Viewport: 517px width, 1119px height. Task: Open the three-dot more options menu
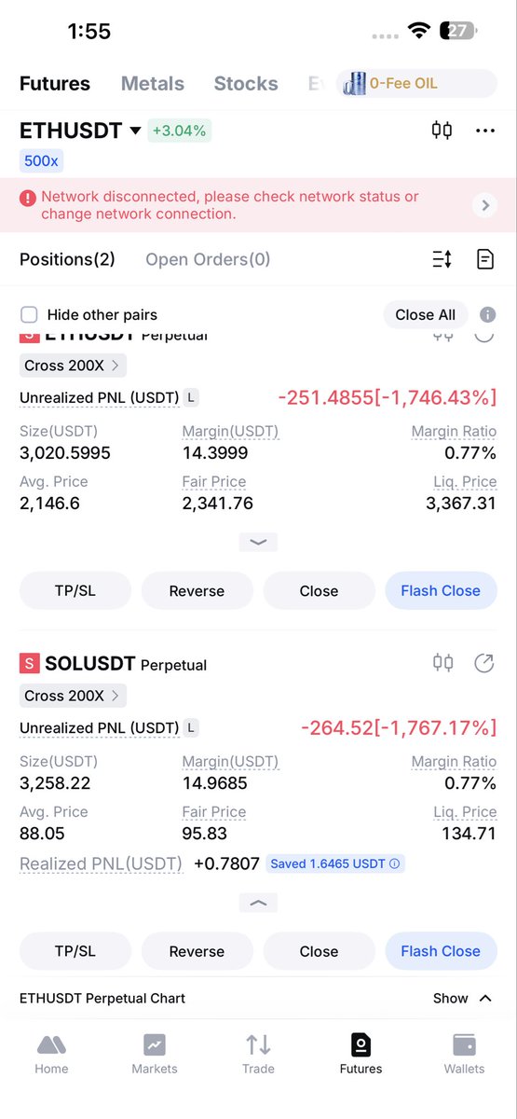pos(484,131)
